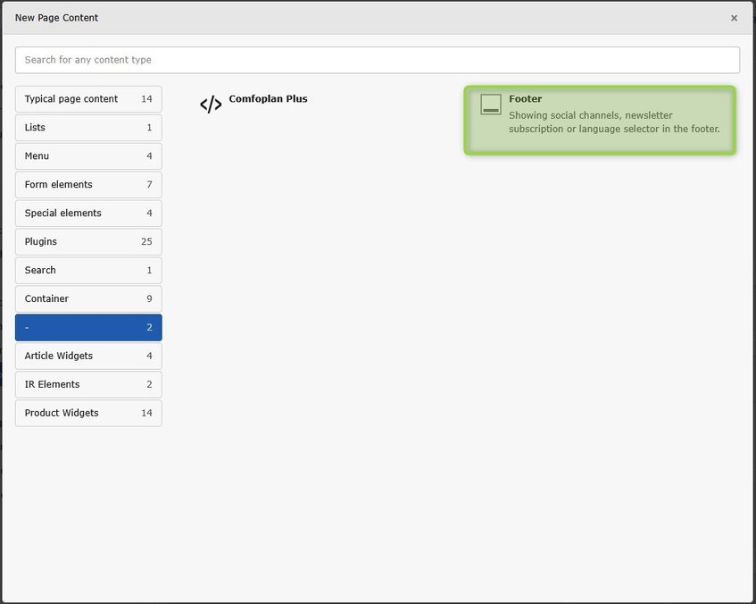The width and height of the screenshot is (756, 604).
Task: Show the Article Widgets category
Action: [88, 357]
